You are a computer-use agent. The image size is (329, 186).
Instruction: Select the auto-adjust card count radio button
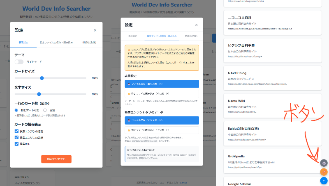pyautogui.click(x=16, y=110)
